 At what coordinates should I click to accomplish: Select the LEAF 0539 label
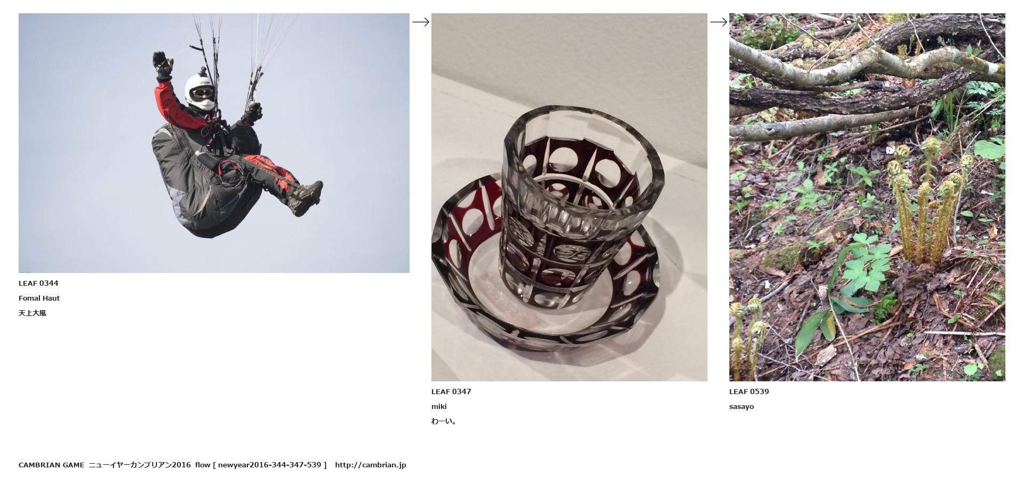(749, 392)
